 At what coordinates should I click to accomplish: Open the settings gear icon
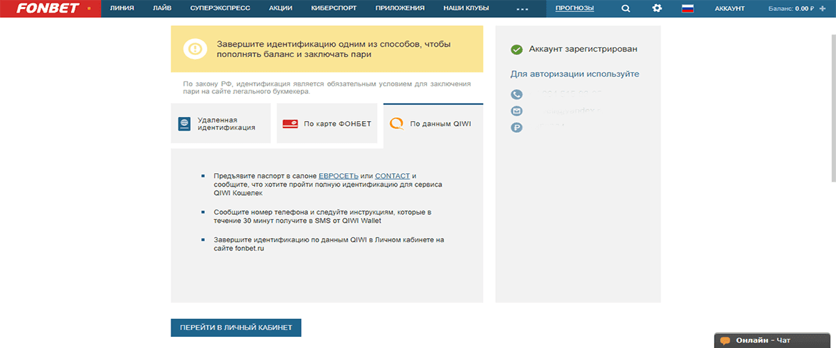click(x=657, y=8)
